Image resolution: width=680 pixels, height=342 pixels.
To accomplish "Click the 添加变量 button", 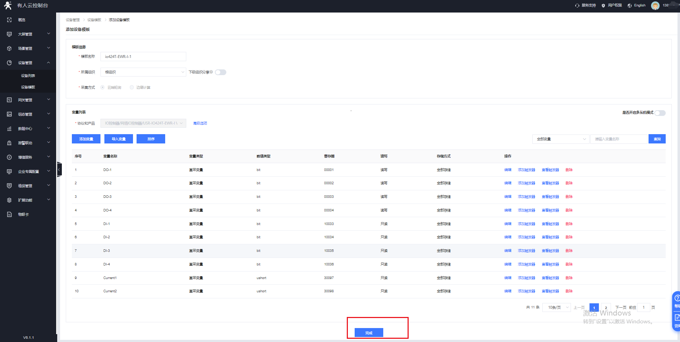I will [86, 139].
